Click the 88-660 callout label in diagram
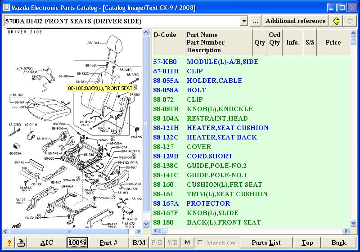Viewport: 360px width, 252px height. coord(49,158)
